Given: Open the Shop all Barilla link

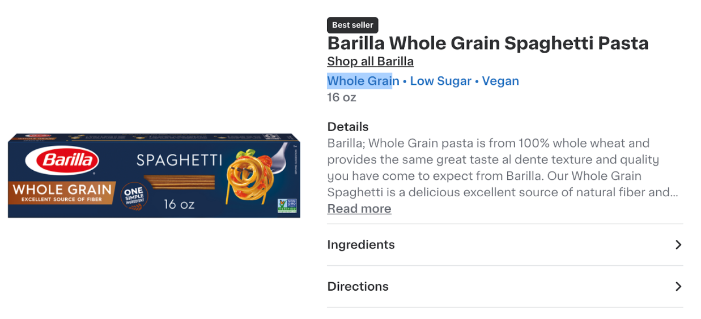Looking at the screenshot, I should [x=370, y=61].
